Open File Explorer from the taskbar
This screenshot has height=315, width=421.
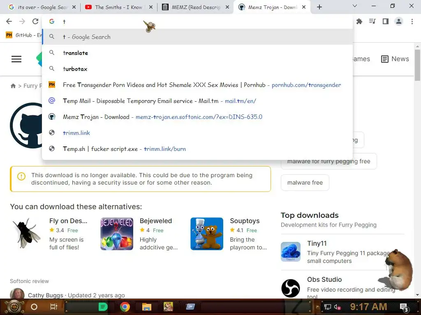tap(147, 307)
